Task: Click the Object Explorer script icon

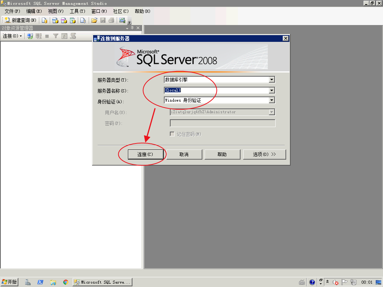Action: [x=73, y=36]
